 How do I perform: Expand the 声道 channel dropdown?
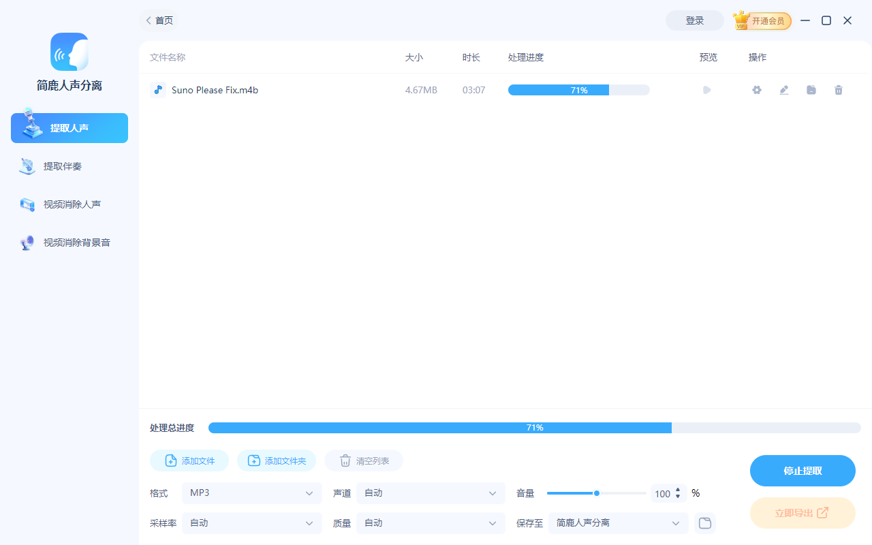[x=430, y=493]
